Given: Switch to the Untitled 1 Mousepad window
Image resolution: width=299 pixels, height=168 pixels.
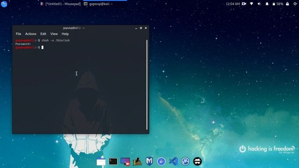Looking at the screenshot, I should click(61, 4).
